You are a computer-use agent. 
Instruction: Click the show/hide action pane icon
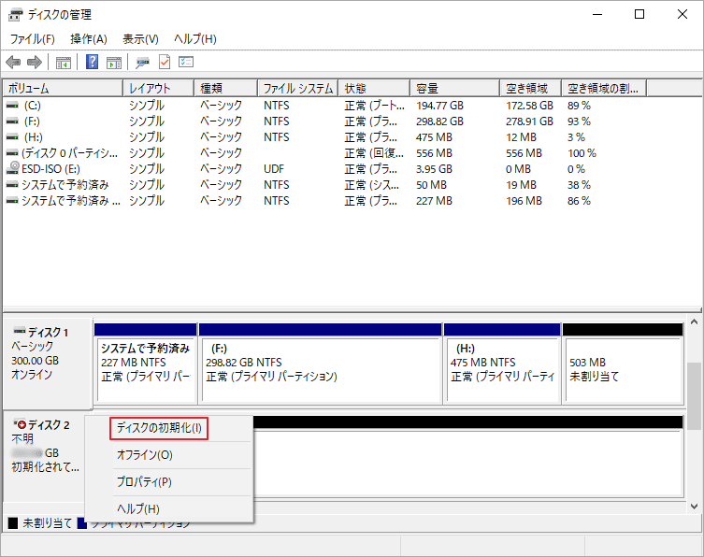tap(114, 62)
